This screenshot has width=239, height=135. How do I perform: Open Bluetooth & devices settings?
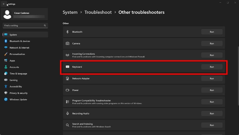20,41
